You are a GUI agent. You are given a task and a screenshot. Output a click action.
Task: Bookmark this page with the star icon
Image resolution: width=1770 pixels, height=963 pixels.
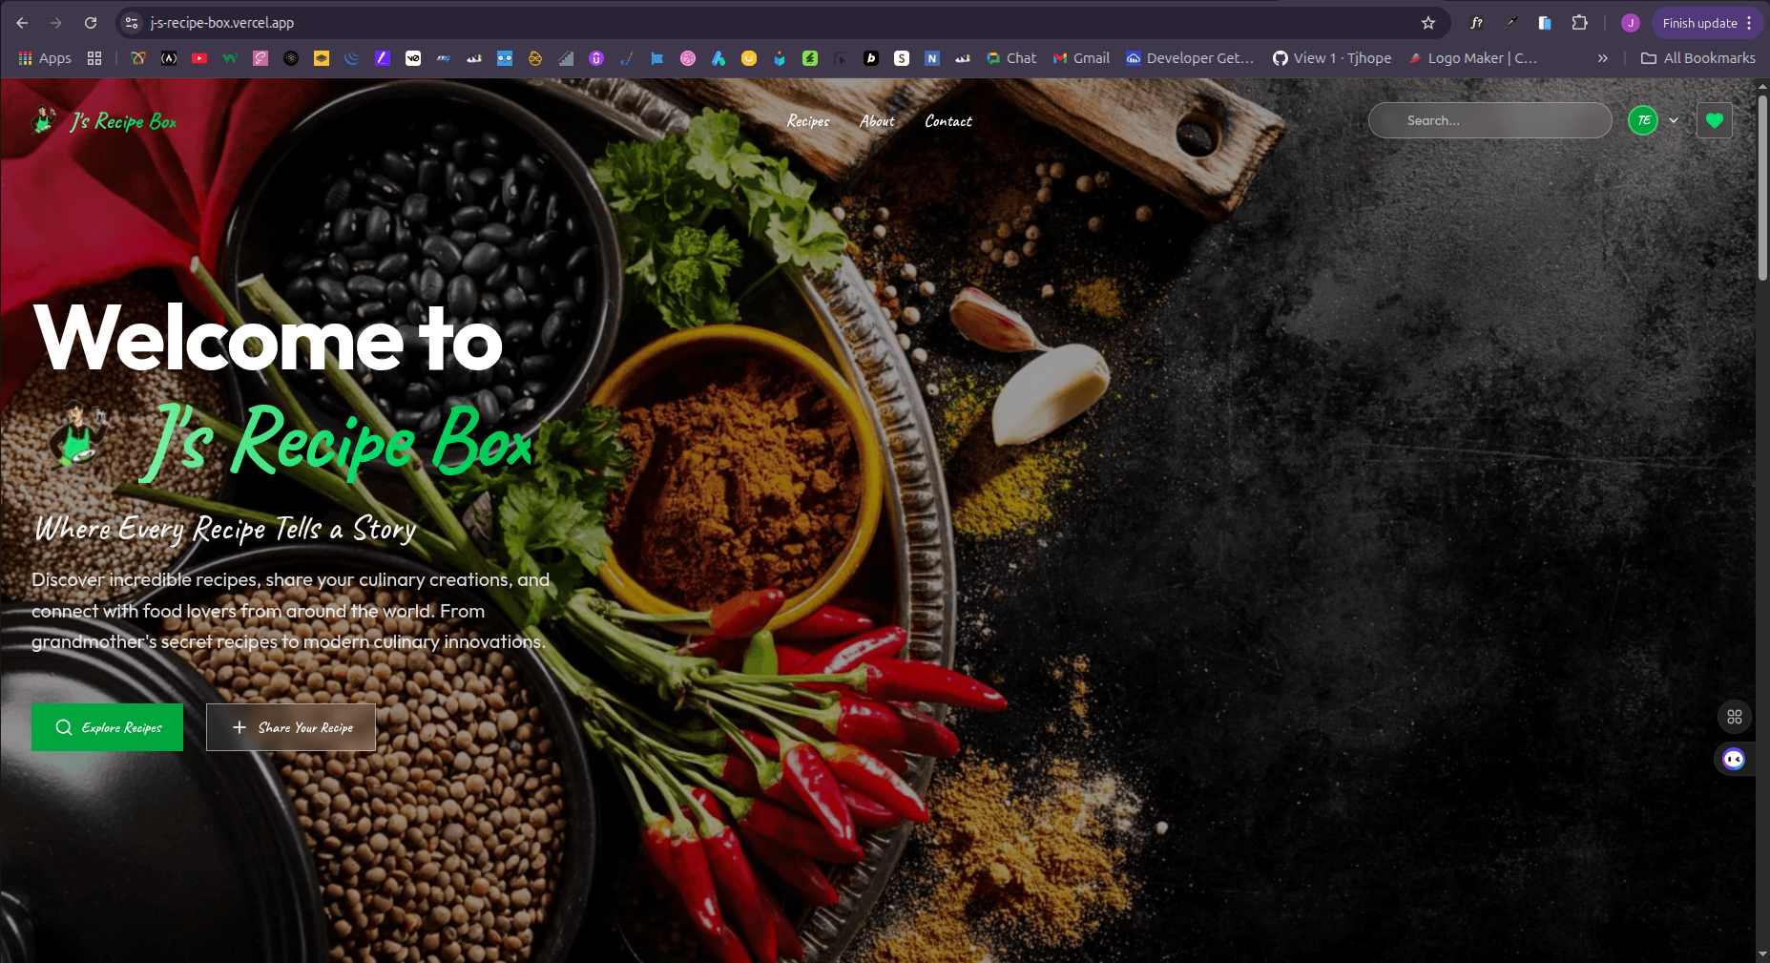coord(1428,23)
